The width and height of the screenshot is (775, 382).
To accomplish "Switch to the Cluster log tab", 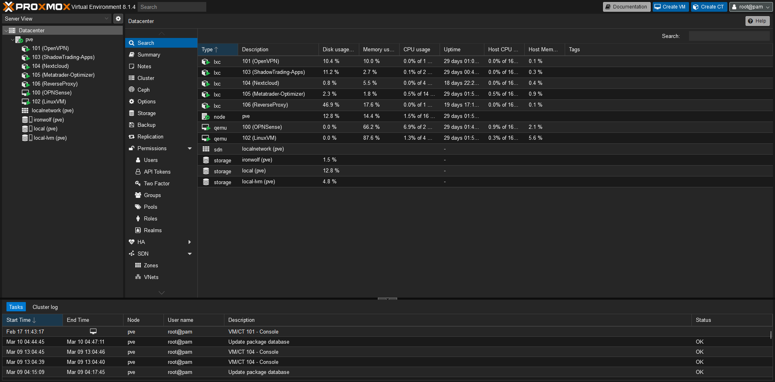I will pyautogui.click(x=45, y=307).
